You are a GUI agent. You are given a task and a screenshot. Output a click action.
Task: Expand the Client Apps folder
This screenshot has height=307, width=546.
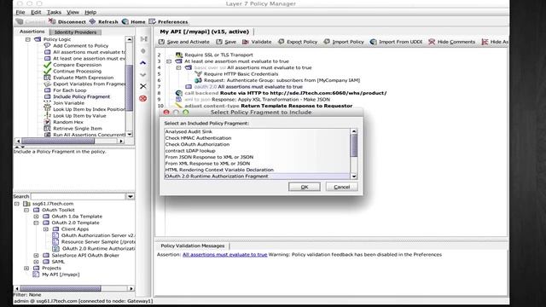[x=46, y=229]
